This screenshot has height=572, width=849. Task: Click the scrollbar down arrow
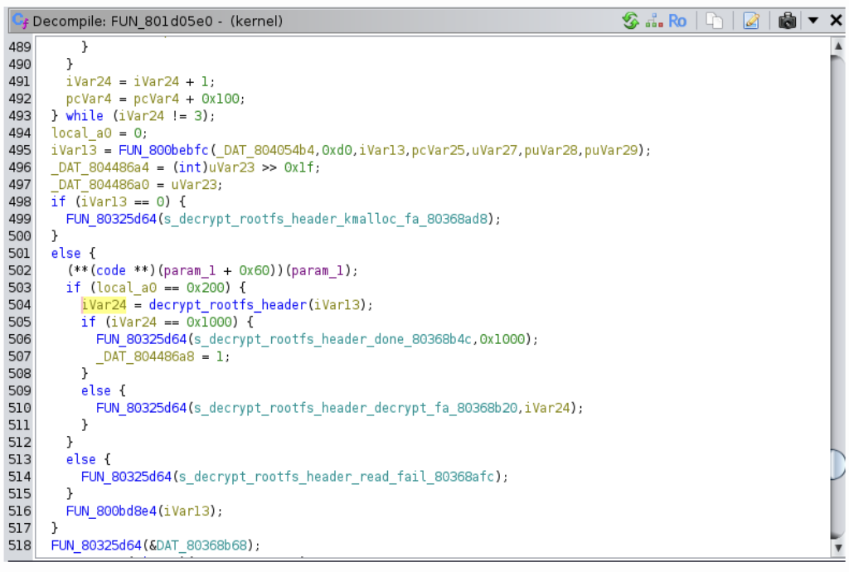pyautogui.click(x=837, y=548)
